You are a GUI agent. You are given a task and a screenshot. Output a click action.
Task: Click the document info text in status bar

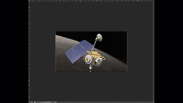46,102
